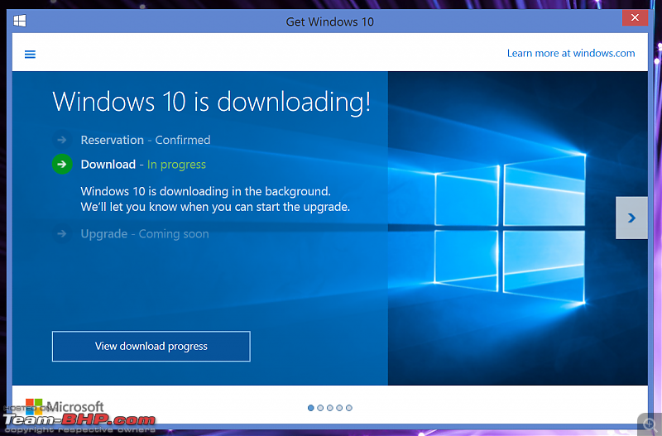This screenshot has width=662, height=436.
Task: Select the fourth page indicator dot
Action: pos(339,408)
